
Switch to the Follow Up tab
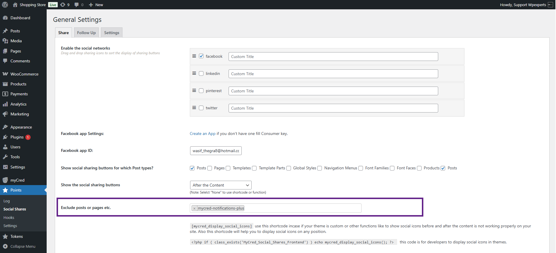pyautogui.click(x=86, y=33)
